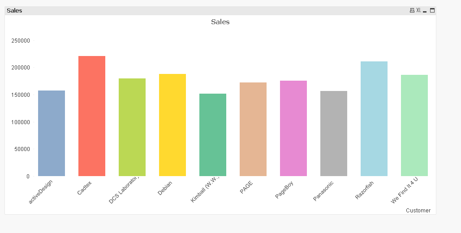
Task: Click the Razorfish axis label
Action: pyautogui.click(x=365, y=191)
